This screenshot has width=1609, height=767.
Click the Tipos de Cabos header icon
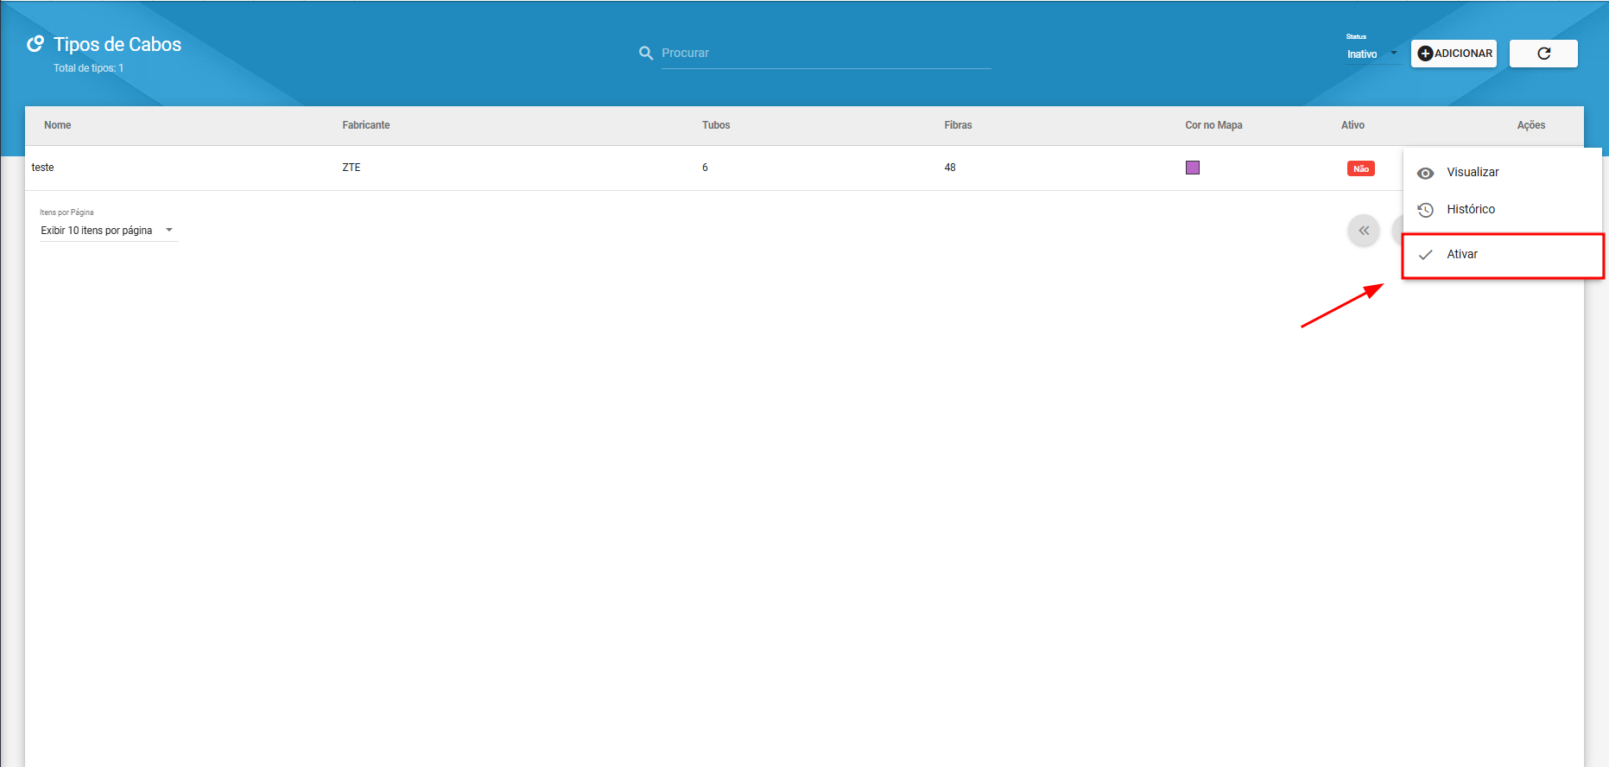pos(35,43)
